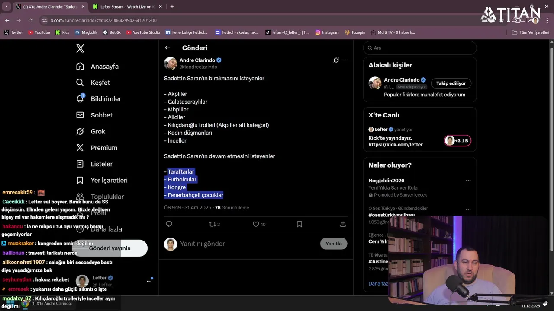Open the post's three-dot more menu
554x311 pixels.
click(345, 60)
